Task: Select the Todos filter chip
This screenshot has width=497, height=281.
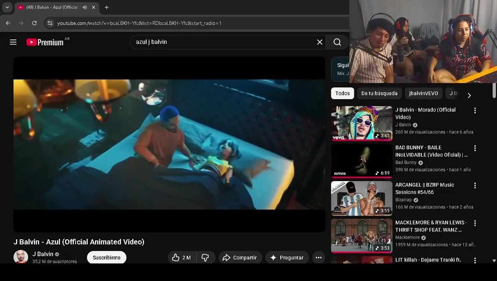Action: coord(342,93)
